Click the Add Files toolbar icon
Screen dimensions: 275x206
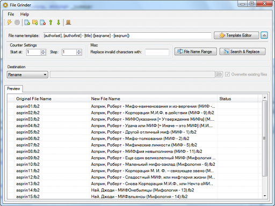pyautogui.click(x=27, y=23)
